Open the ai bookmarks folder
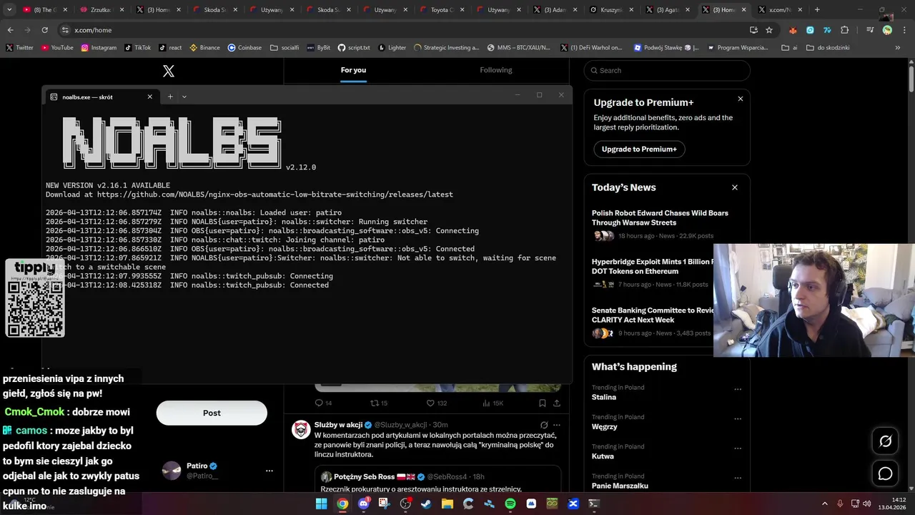This screenshot has height=515, width=915. (x=789, y=48)
